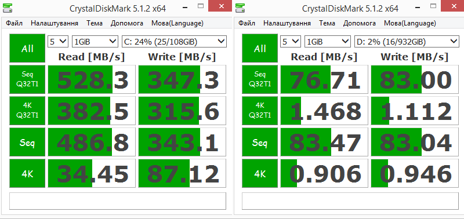Open the Файл menu in left window
464x219 pixels.
(14, 23)
